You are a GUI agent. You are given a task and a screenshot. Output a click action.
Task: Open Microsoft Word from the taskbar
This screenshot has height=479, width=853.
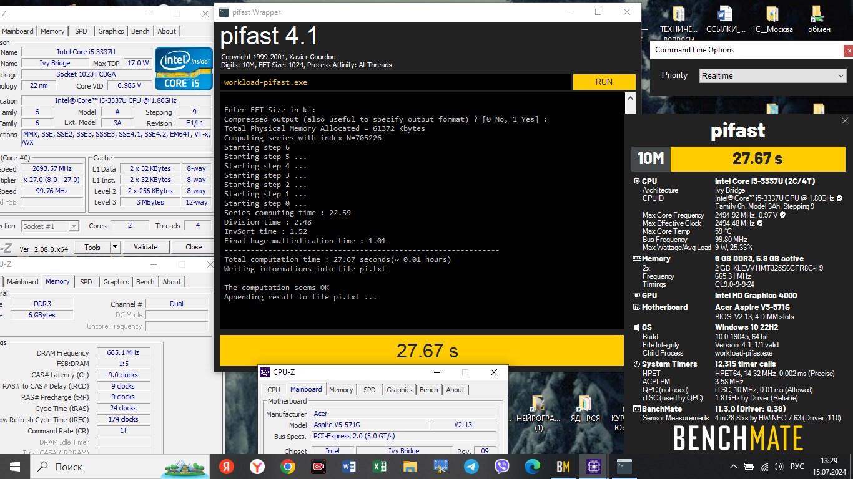[x=349, y=466]
